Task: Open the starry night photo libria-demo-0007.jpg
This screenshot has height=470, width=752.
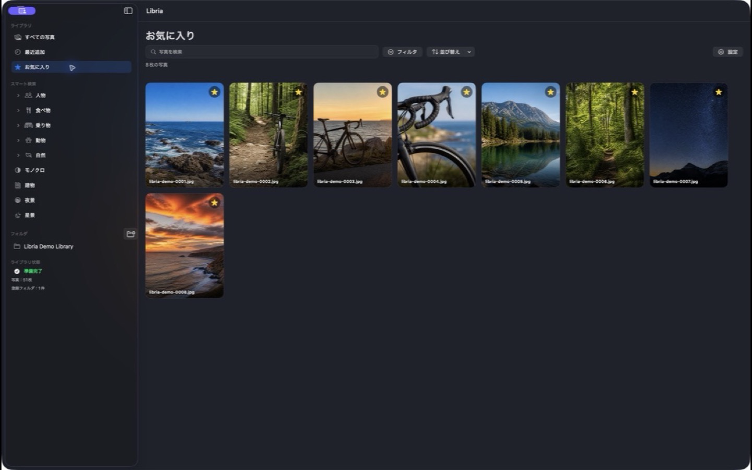Action: pos(689,135)
